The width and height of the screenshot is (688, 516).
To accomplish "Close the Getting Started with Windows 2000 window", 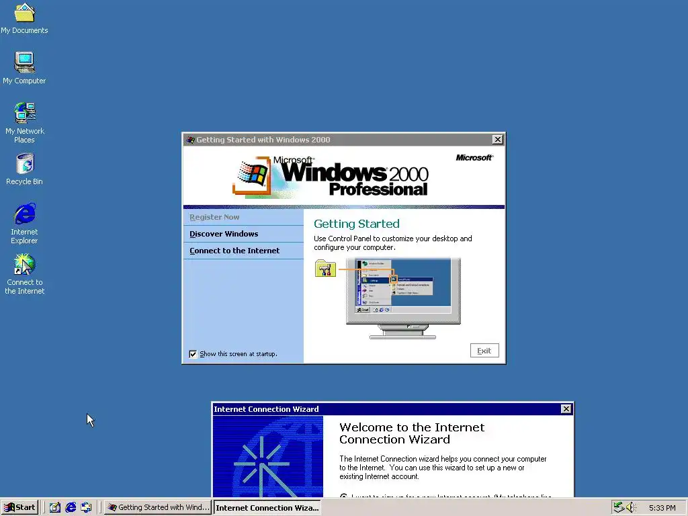I will (x=497, y=140).
